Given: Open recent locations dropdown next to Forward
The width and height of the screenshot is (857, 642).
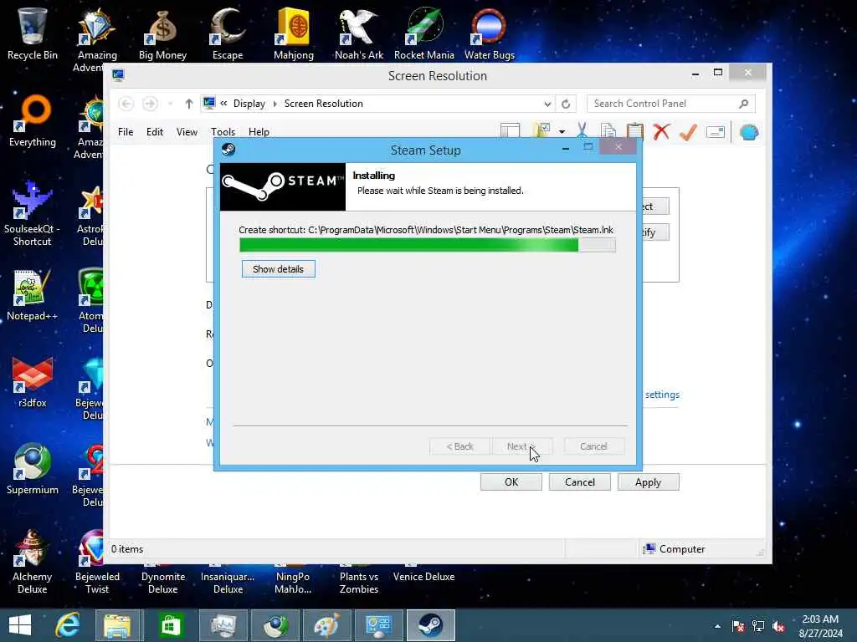Looking at the screenshot, I should click(x=170, y=104).
